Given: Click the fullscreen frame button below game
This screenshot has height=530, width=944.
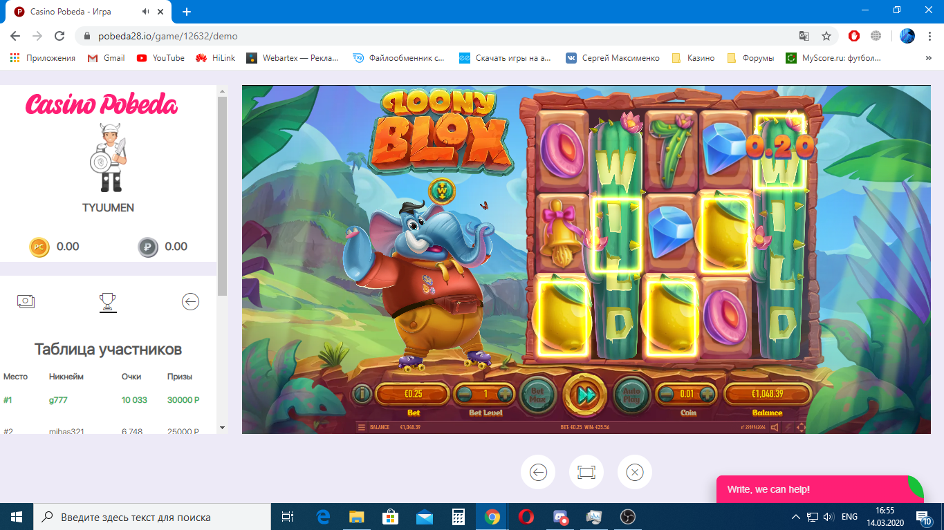Looking at the screenshot, I should (586, 473).
